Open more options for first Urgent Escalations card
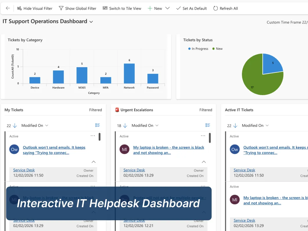Viewport: 308px width, 231px height. (x=203, y=136)
